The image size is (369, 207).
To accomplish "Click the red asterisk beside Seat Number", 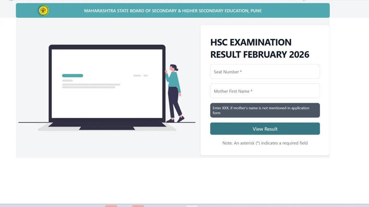I will pos(241,71).
